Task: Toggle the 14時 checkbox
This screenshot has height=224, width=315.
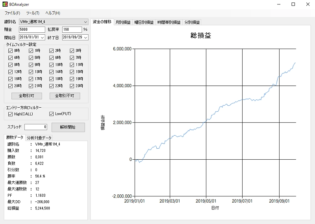Action: (x=52, y=72)
